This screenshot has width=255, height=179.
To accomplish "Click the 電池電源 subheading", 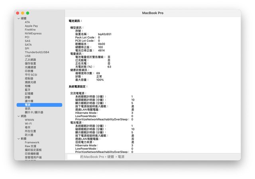I will pos(77,123).
